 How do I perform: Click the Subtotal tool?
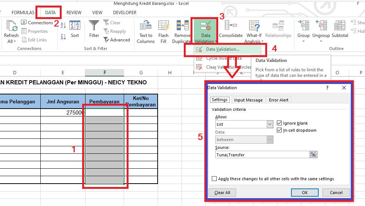coord(340,29)
